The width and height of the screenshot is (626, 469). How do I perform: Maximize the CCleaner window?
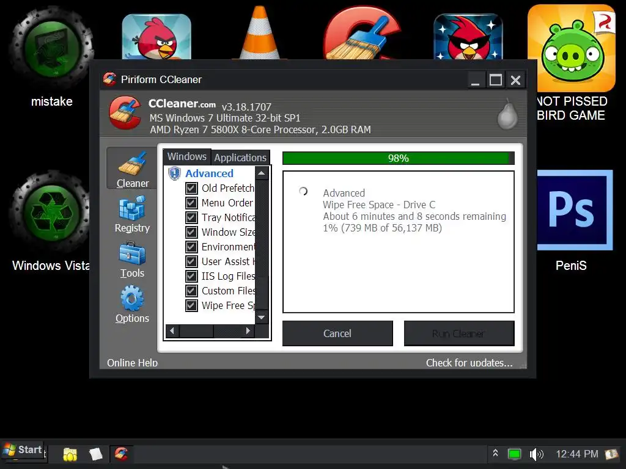495,80
